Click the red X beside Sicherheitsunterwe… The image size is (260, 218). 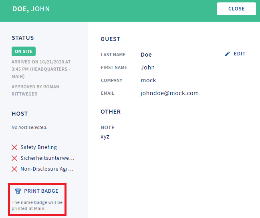14,158
